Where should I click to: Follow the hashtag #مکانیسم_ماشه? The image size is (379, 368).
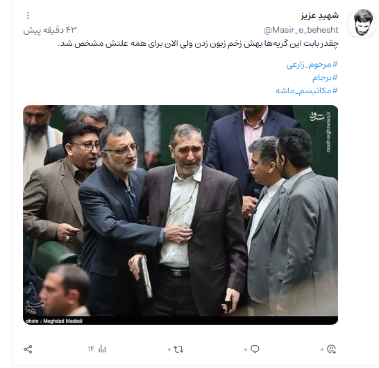(307, 90)
